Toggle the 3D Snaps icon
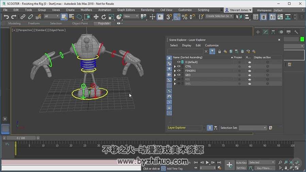Screen dimensions: 306x172 (x=169, y=17)
